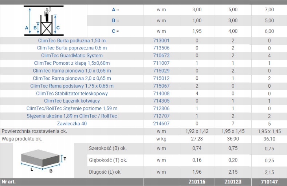Click article number 715067

[x=161, y=86]
